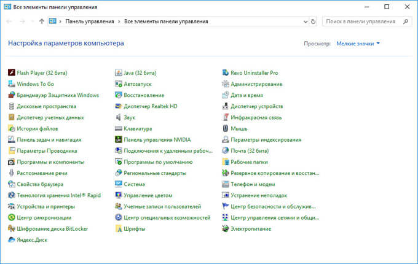Viewport: 418px width, 264px height.
Task: Open the Шрифты fonts icon
Action: point(119,228)
